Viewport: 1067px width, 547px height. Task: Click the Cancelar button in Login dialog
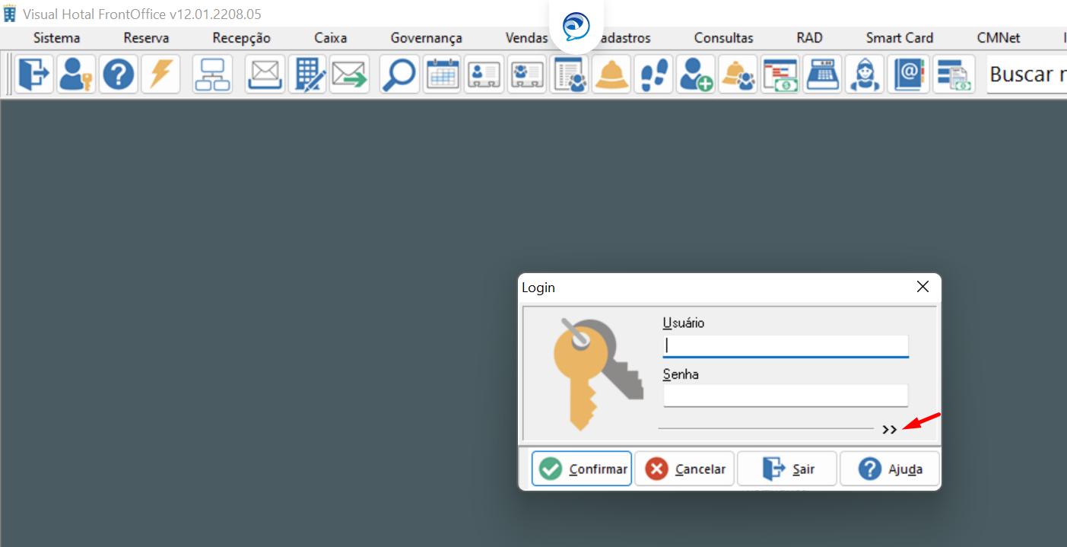pyautogui.click(x=684, y=469)
